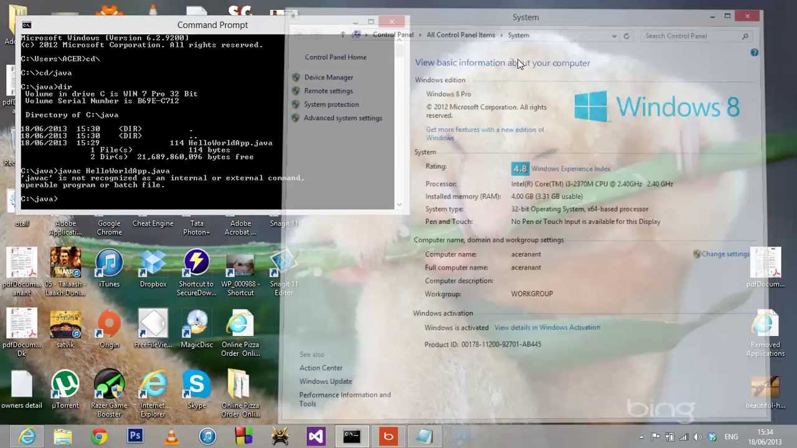Click the Google Chrome desktop label

[x=109, y=228]
